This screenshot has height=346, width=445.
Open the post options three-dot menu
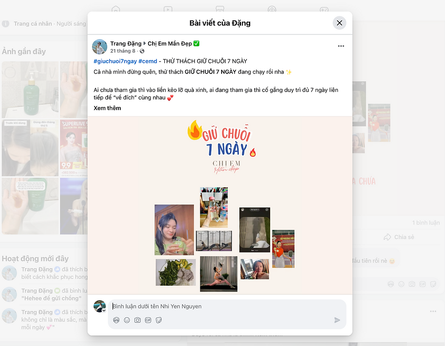341,46
